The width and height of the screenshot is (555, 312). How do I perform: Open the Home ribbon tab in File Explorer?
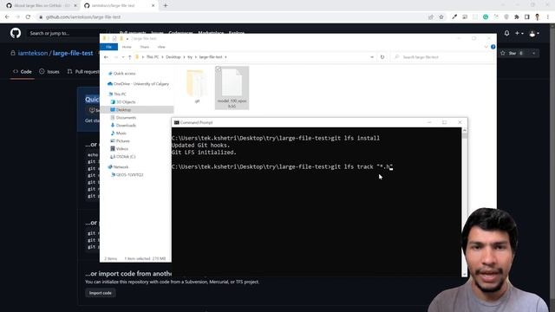click(127, 47)
